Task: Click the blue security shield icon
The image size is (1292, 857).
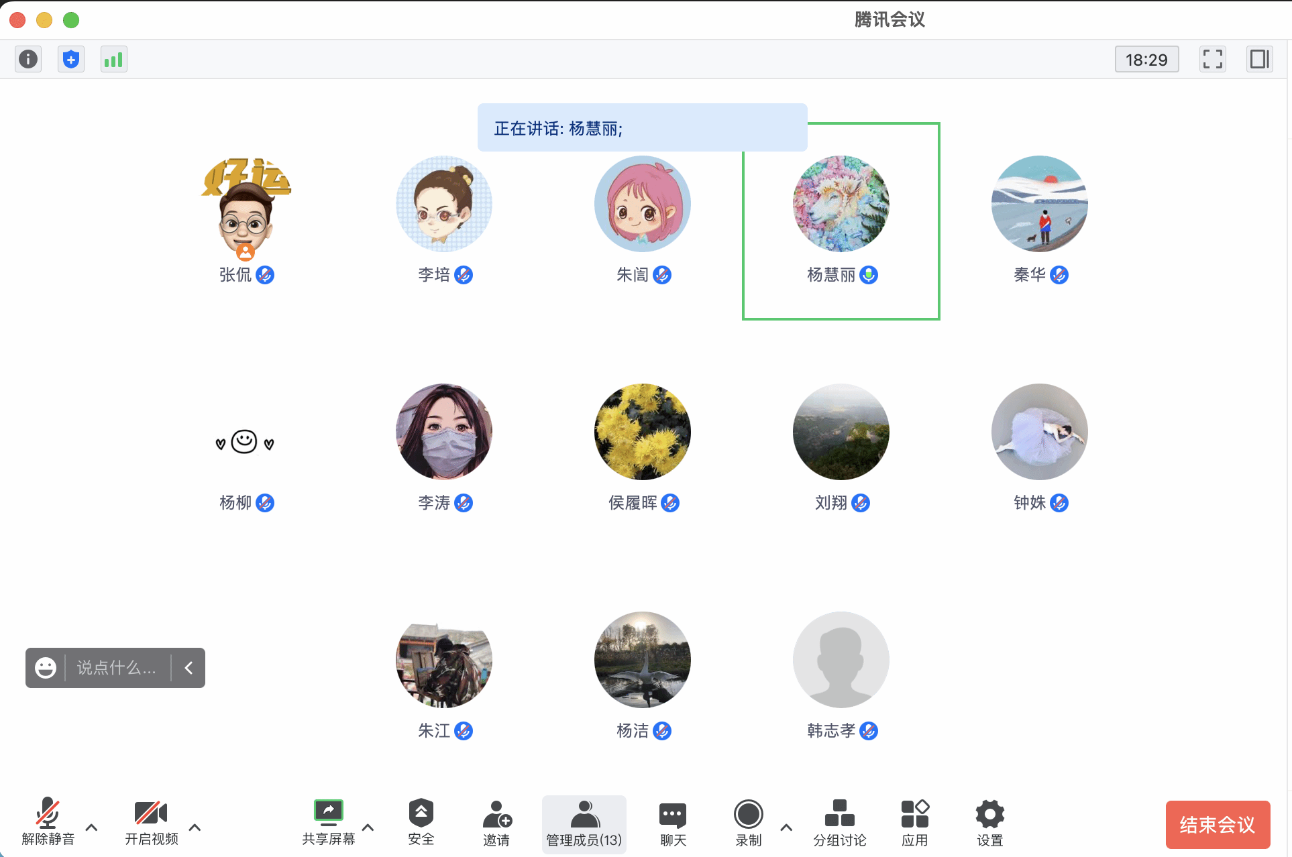Action: click(x=71, y=59)
